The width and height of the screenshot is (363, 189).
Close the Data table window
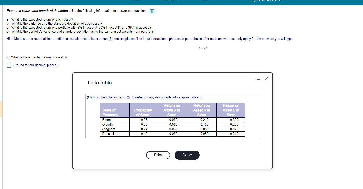tap(266, 79)
